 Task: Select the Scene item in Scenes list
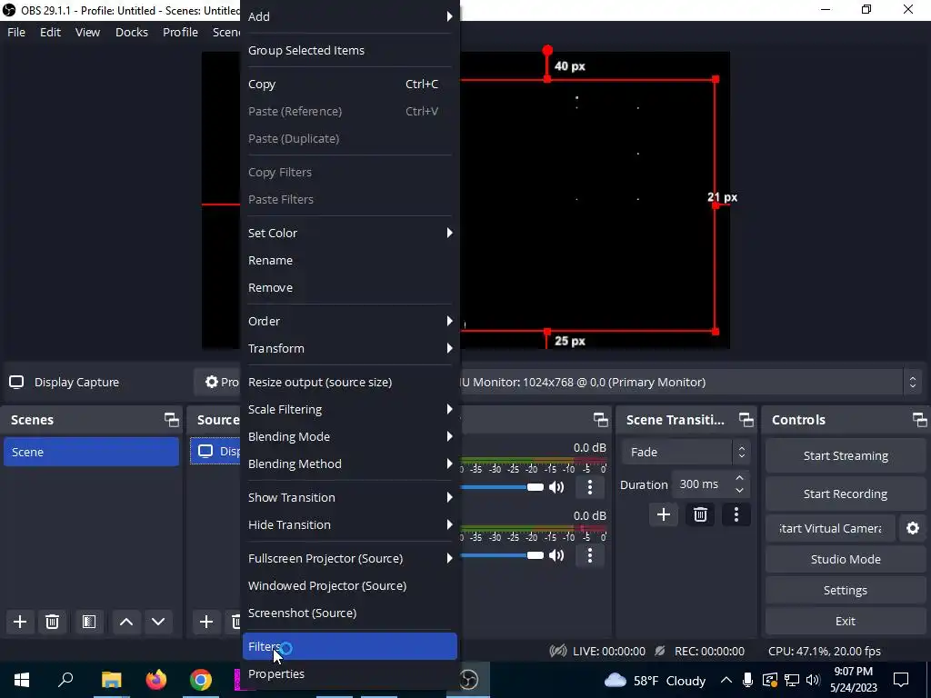click(x=91, y=452)
